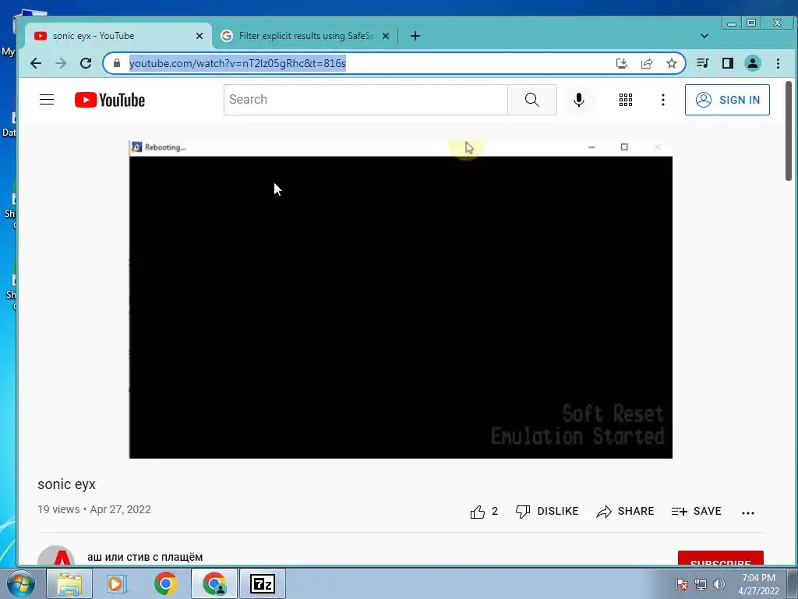
Task: Subscribe to the channel
Action: tap(721, 558)
